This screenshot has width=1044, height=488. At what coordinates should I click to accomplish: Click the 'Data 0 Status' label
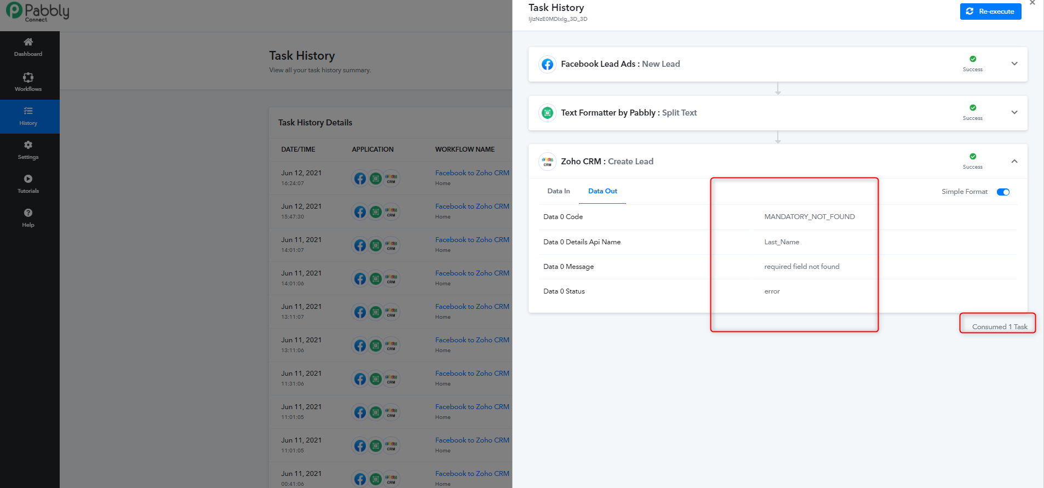coord(564,291)
